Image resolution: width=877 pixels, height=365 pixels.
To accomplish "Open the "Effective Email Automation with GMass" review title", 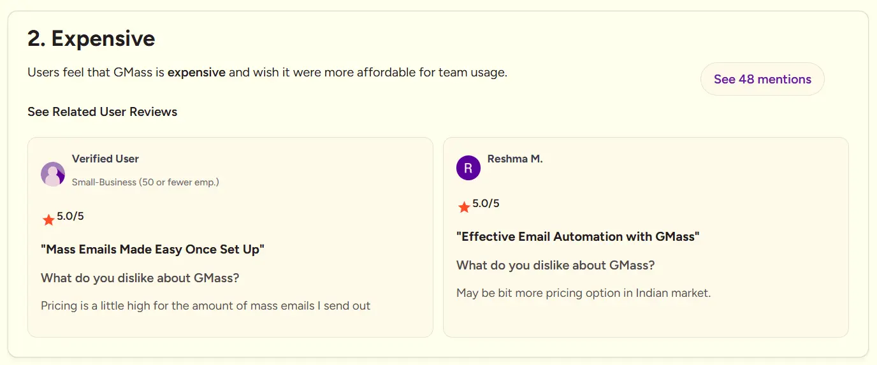I will click(578, 236).
